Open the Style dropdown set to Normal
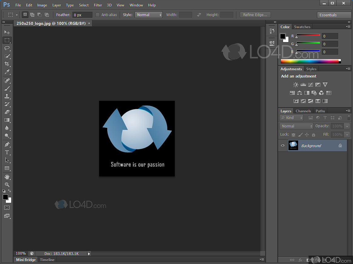This screenshot has height=264, width=353. coord(148,15)
